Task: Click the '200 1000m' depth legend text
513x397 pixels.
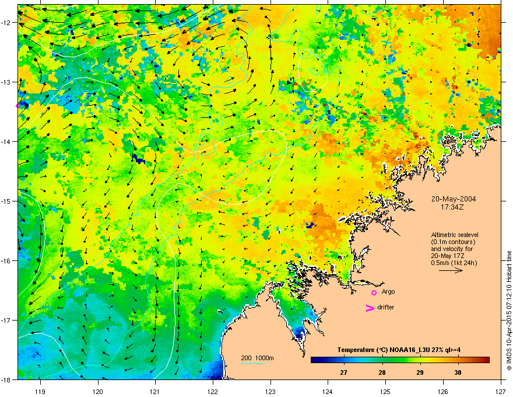Action: 257,358
